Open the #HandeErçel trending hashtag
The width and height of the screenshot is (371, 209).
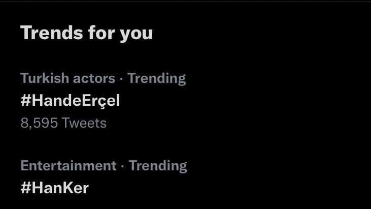point(70,101)
